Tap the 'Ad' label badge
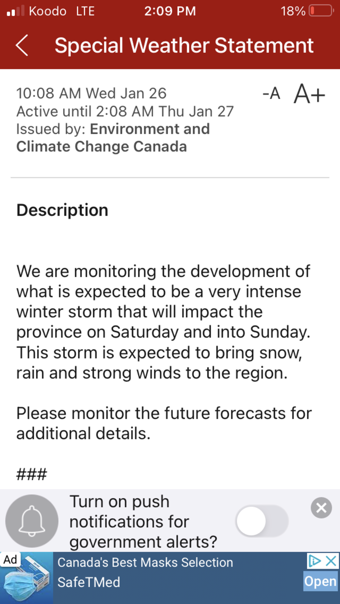Viewport: 340px width, 604px height. click(10, 559)
